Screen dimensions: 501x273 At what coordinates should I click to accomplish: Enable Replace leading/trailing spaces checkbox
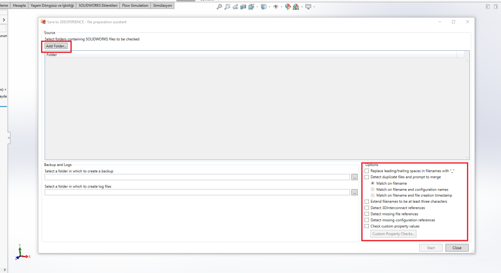pyautogui.click(x=367, y=171)
